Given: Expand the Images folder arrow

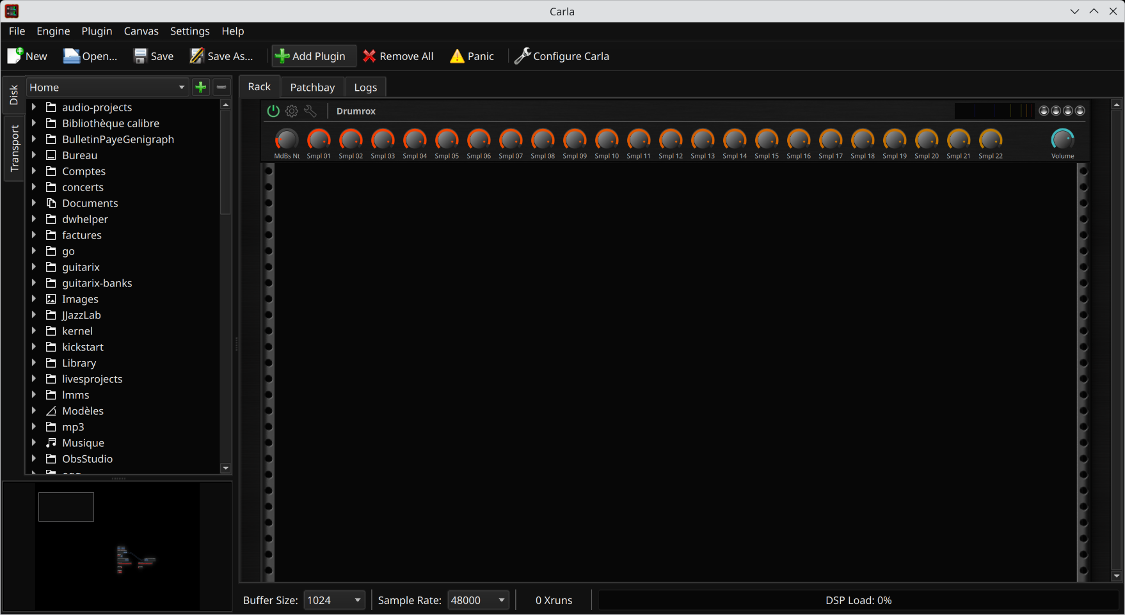Looking at the screenshot, I should 34,299.
